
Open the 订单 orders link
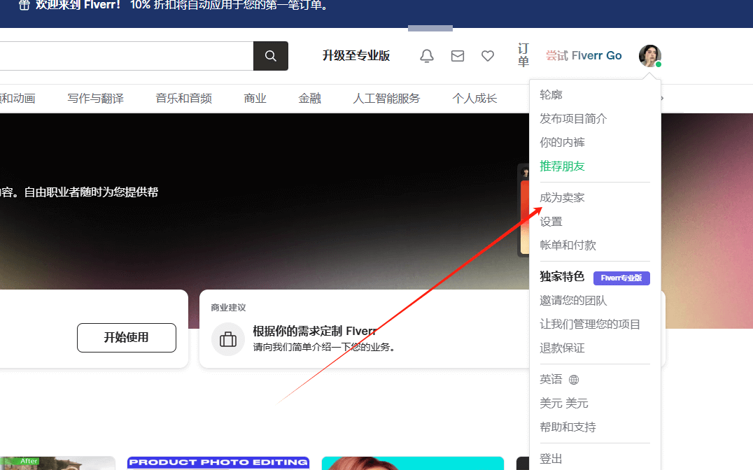(523, 55)
